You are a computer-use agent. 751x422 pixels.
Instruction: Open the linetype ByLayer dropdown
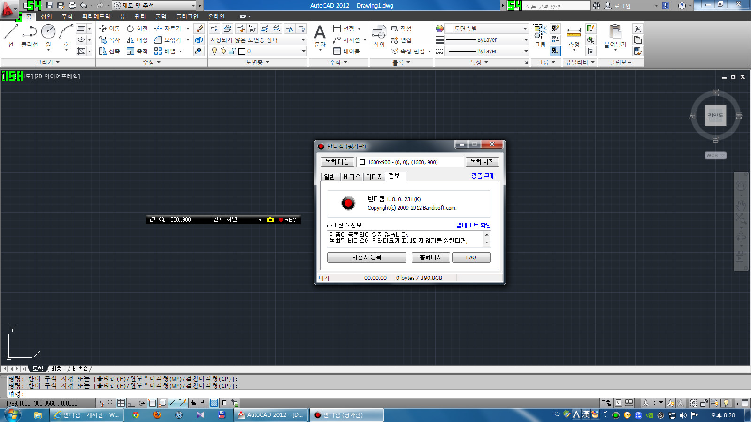487,51
